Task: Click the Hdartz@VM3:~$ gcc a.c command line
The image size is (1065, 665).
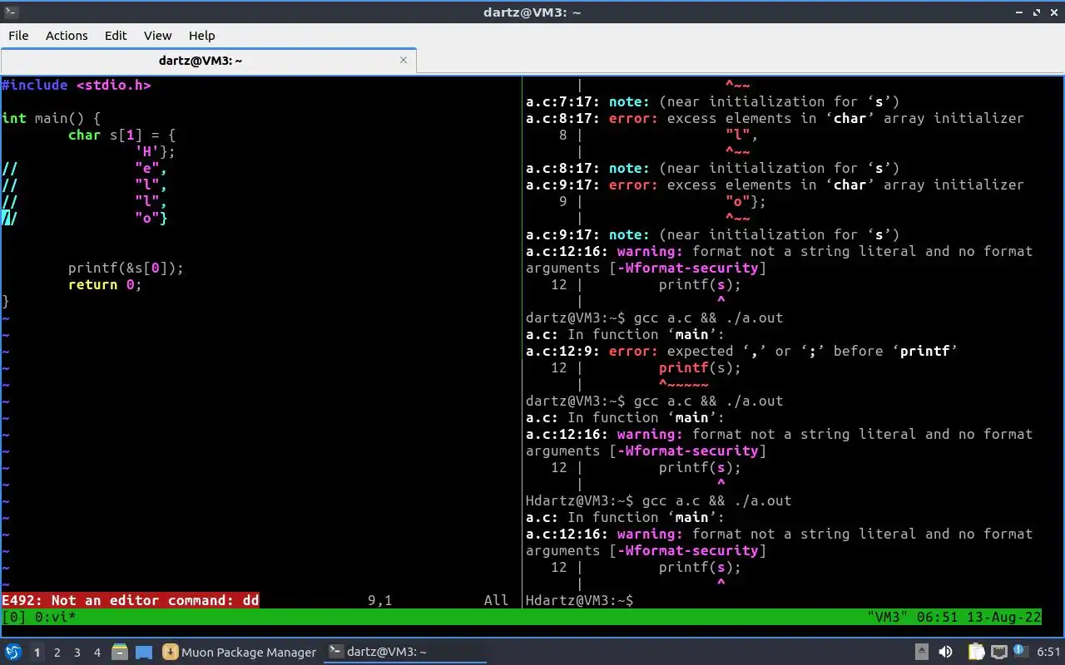Action: pos(658,500)
